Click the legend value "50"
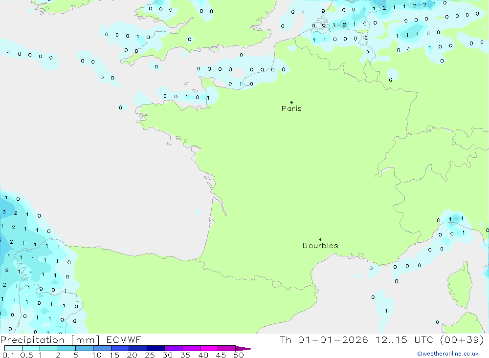Viewport: 489px width, 358px height. [239, 355]
